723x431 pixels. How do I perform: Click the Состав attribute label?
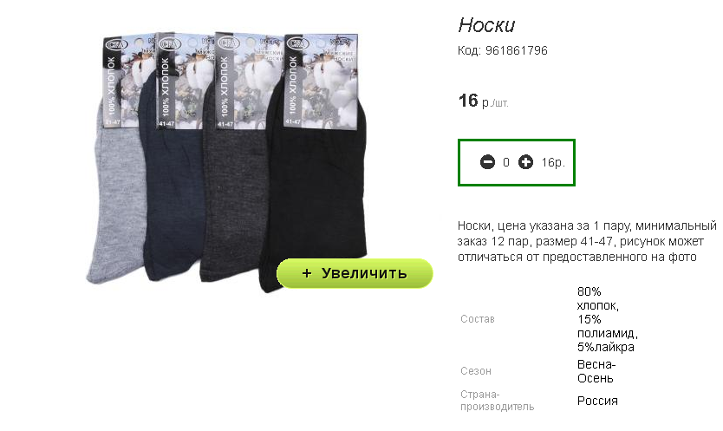click(478, 319)
